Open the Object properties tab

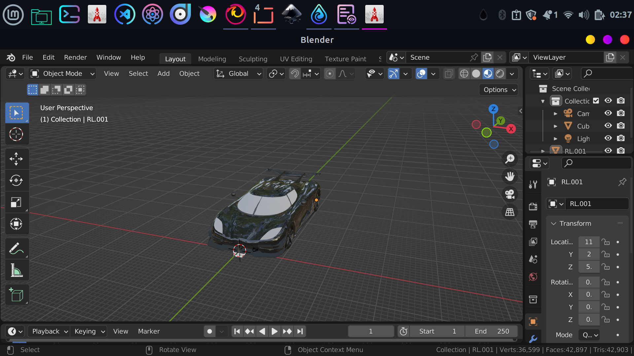tap(533, 322)
